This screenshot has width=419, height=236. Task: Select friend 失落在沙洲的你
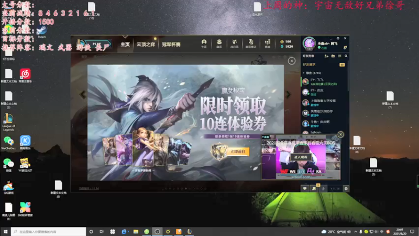[x=324, y=113]
